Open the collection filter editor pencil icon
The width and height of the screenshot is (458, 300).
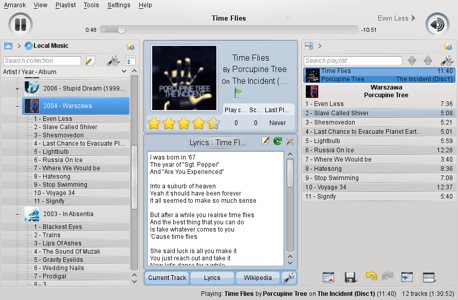(x=90, y=61)
